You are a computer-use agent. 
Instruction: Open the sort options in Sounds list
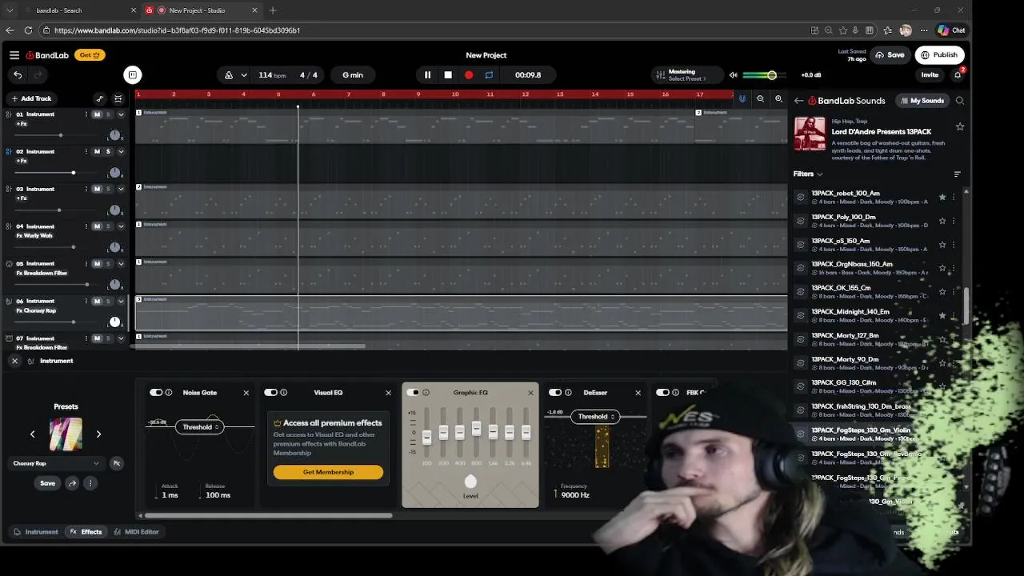pyautogui.click(x=958, y=174)
